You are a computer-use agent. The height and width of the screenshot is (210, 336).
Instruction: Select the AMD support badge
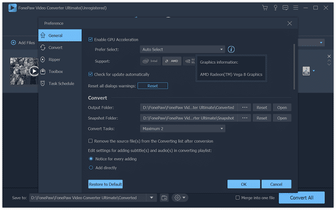(172, 61)
